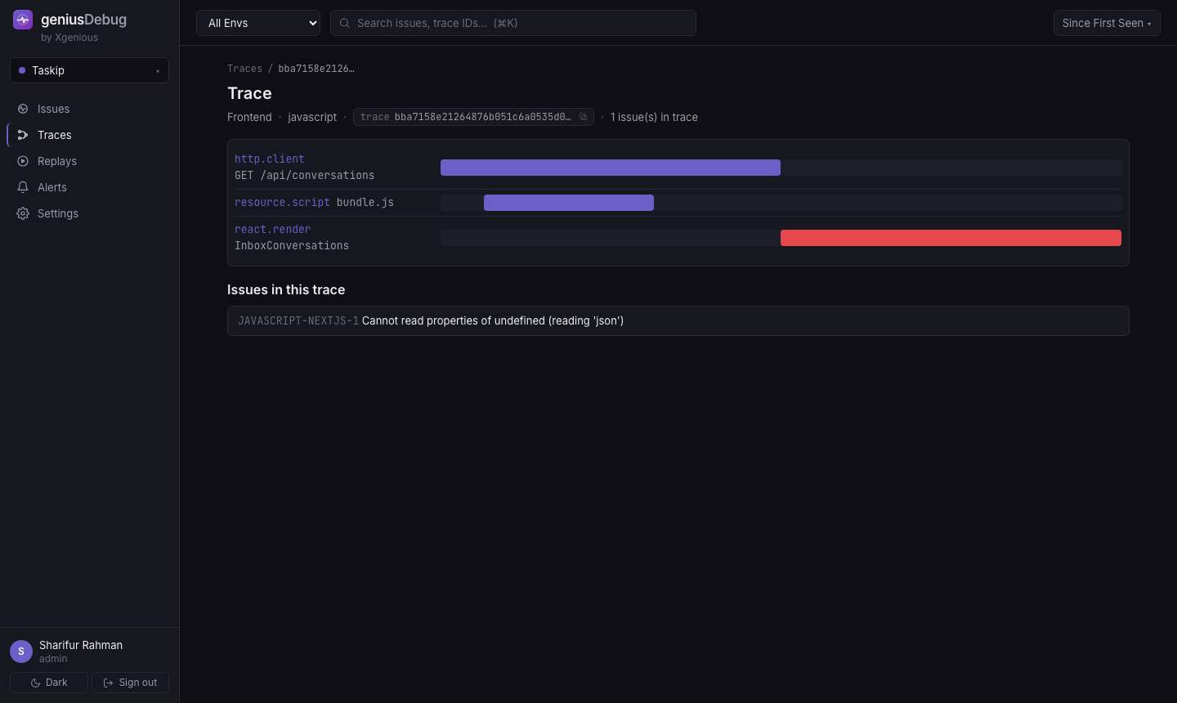Click the Settings gear icon

click(x=23, y=213)
